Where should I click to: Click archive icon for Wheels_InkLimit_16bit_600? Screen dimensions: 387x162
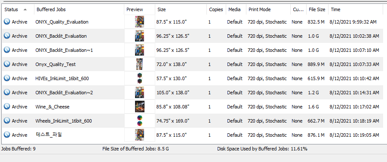click(7, 121)
